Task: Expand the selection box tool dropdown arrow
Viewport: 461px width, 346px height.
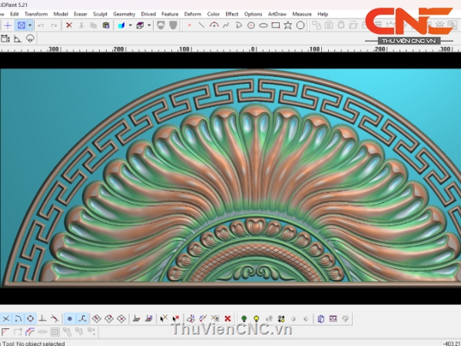Action: click(x=30, y=25)
